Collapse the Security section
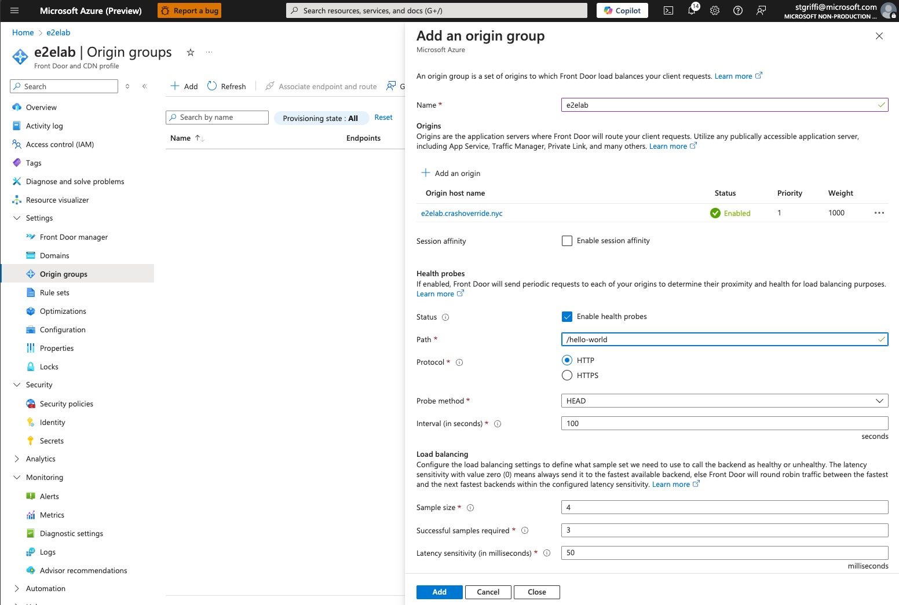 click(x=17, y=384)
